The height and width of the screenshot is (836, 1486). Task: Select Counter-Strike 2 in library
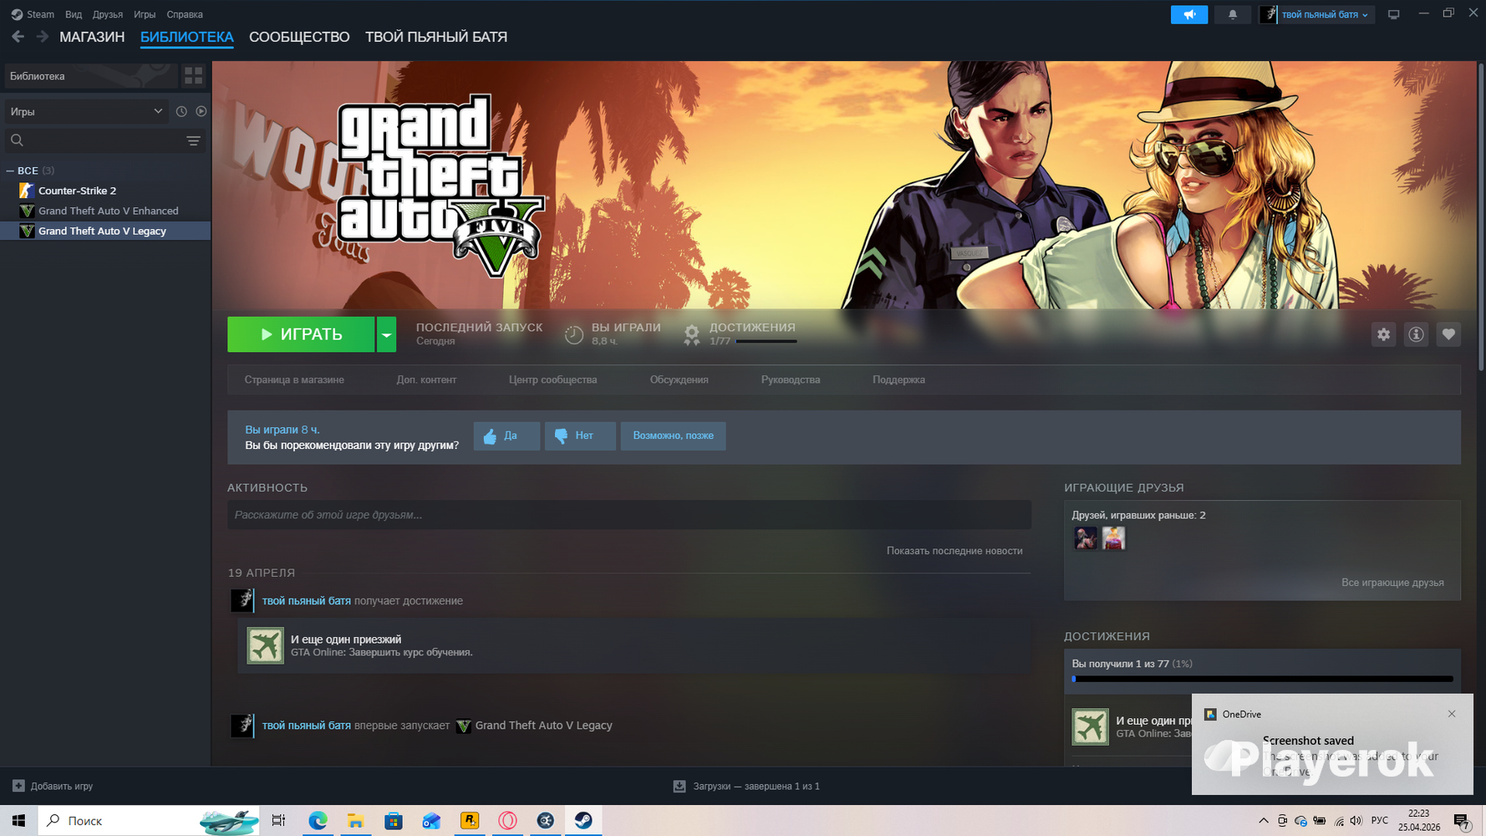[x=105, y=191]
